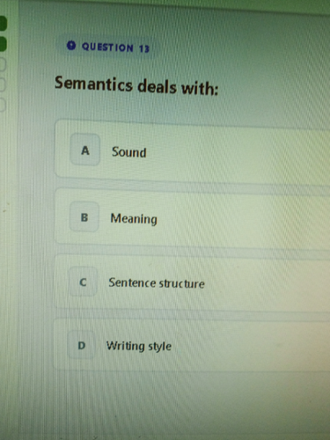
Task: Choose the Sentence structure answer text
Action: pyautogui.click(x=157, y=283)
